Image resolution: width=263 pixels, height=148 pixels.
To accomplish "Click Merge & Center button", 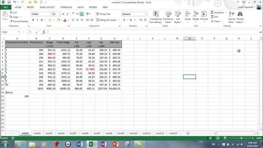I will click(x=106, y=20).
